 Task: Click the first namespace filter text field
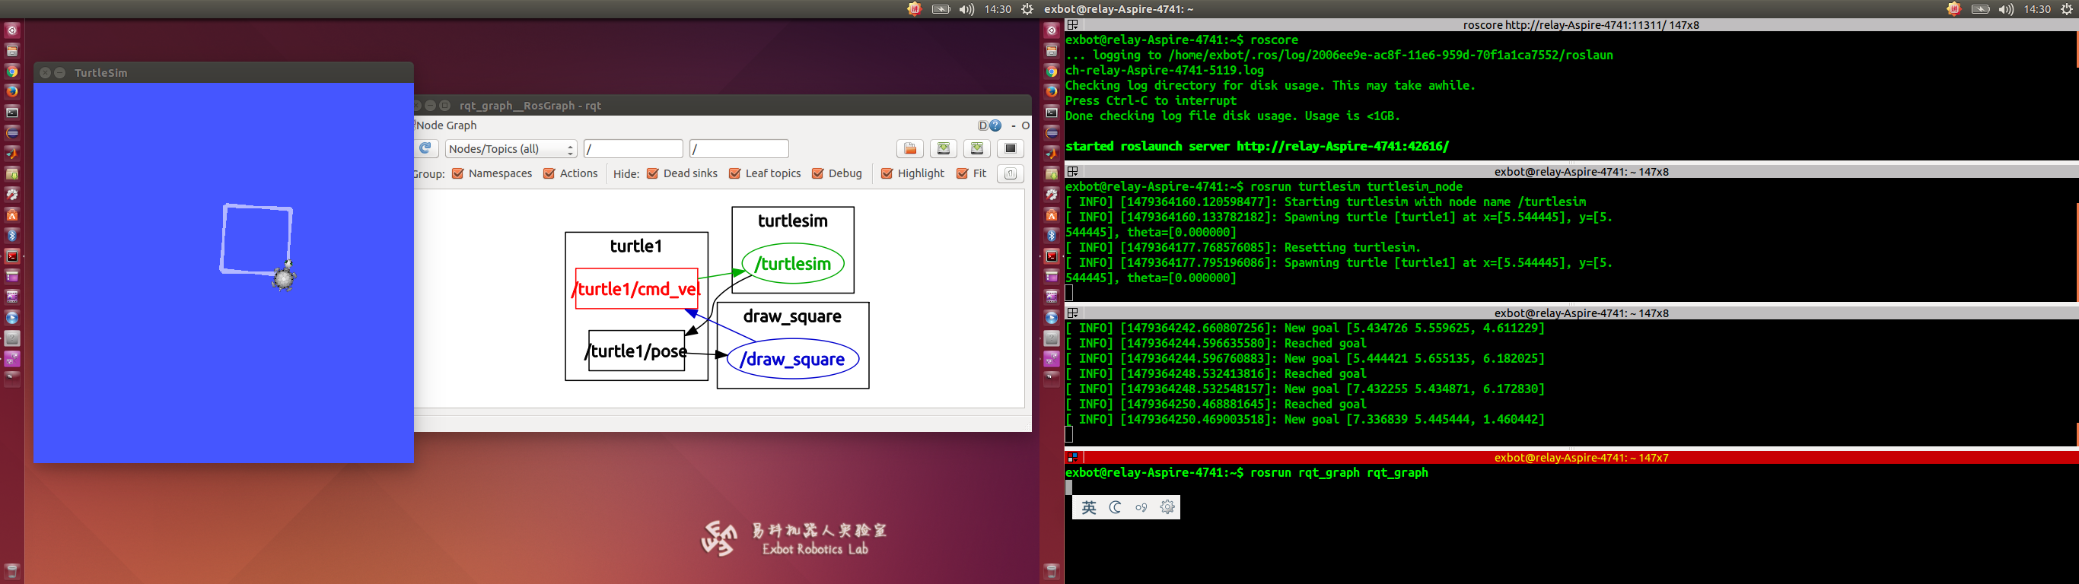pos(632,149)
